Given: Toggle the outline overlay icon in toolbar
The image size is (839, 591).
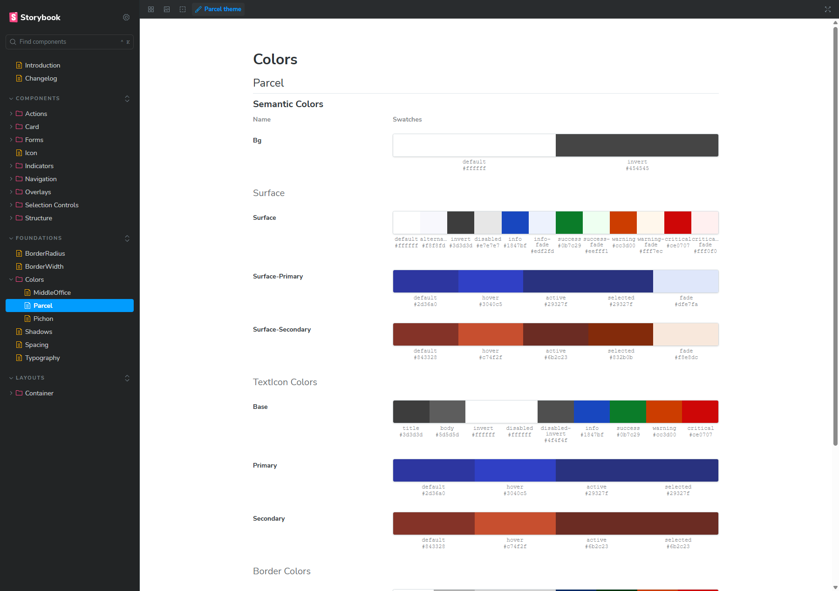Looking at the screenshot, I should [183, 9].
